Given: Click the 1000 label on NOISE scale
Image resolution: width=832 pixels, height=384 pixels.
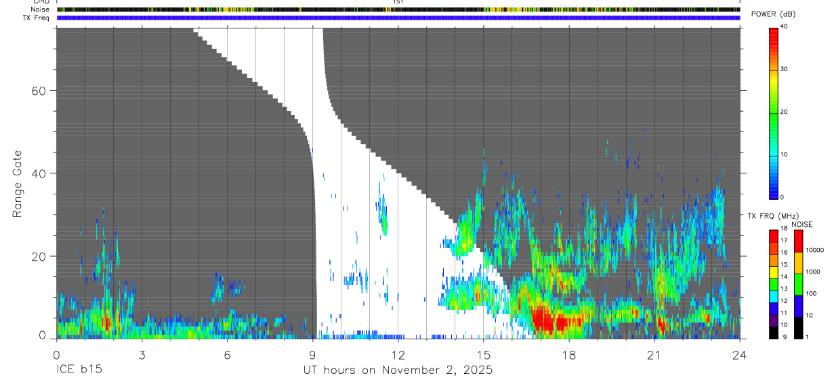Looking at the screenshot, I should [813, 272].
